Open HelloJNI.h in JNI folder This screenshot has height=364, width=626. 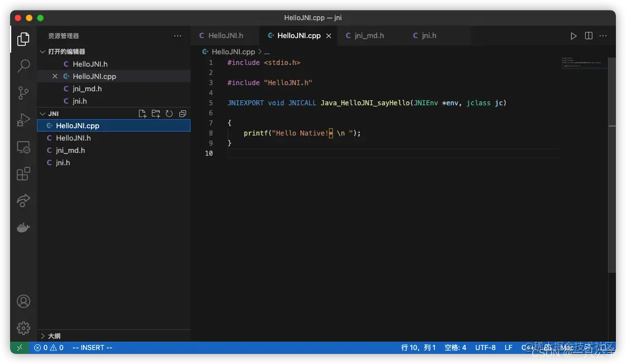[114, 138]
